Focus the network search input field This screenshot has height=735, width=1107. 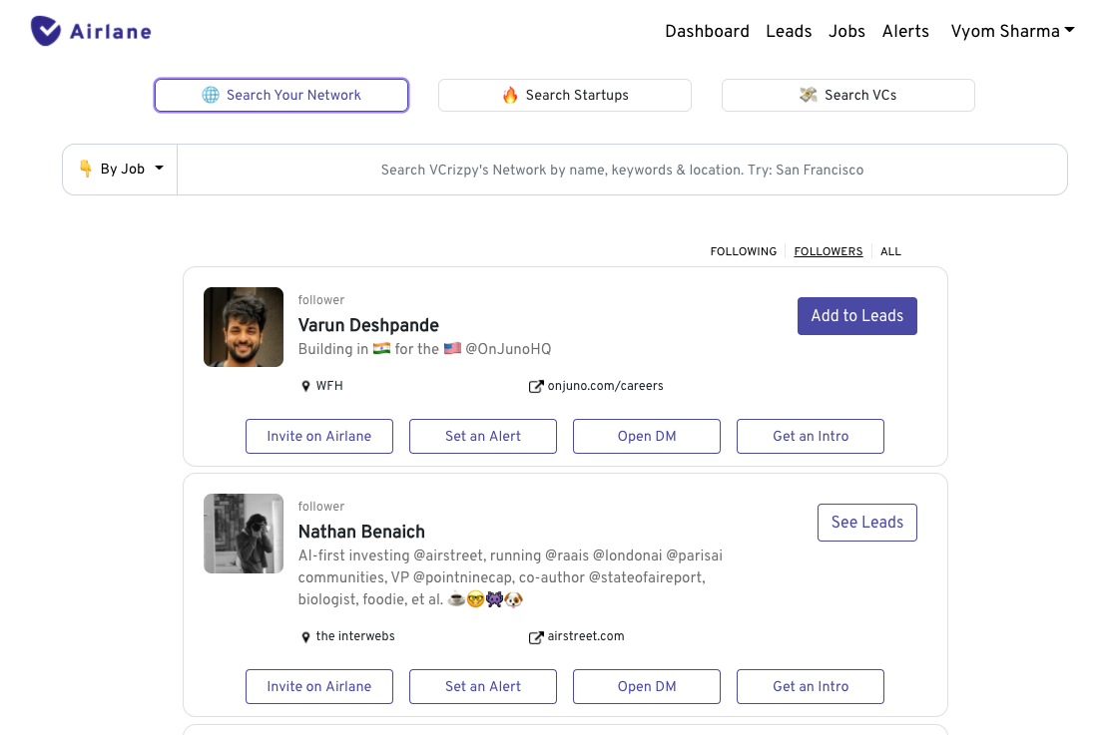coord(622,171)
